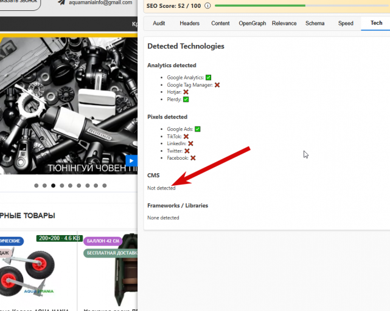Screen dimensions: 390x311
Task: Click the 'Frameworks / Libraries' subheading
Action: [178, 206]
